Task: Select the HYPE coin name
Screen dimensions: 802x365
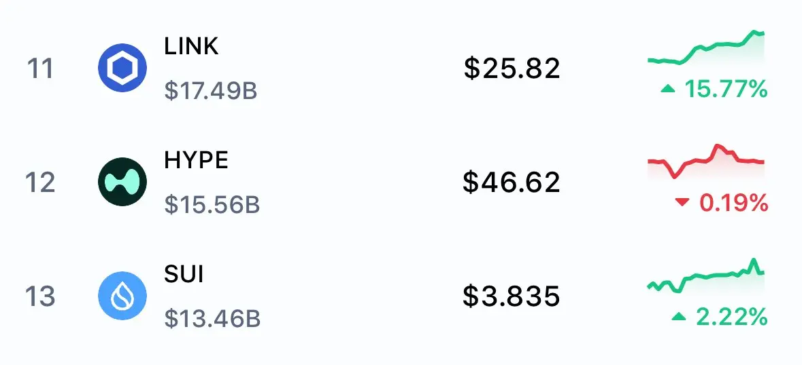Action: [196, 160]
